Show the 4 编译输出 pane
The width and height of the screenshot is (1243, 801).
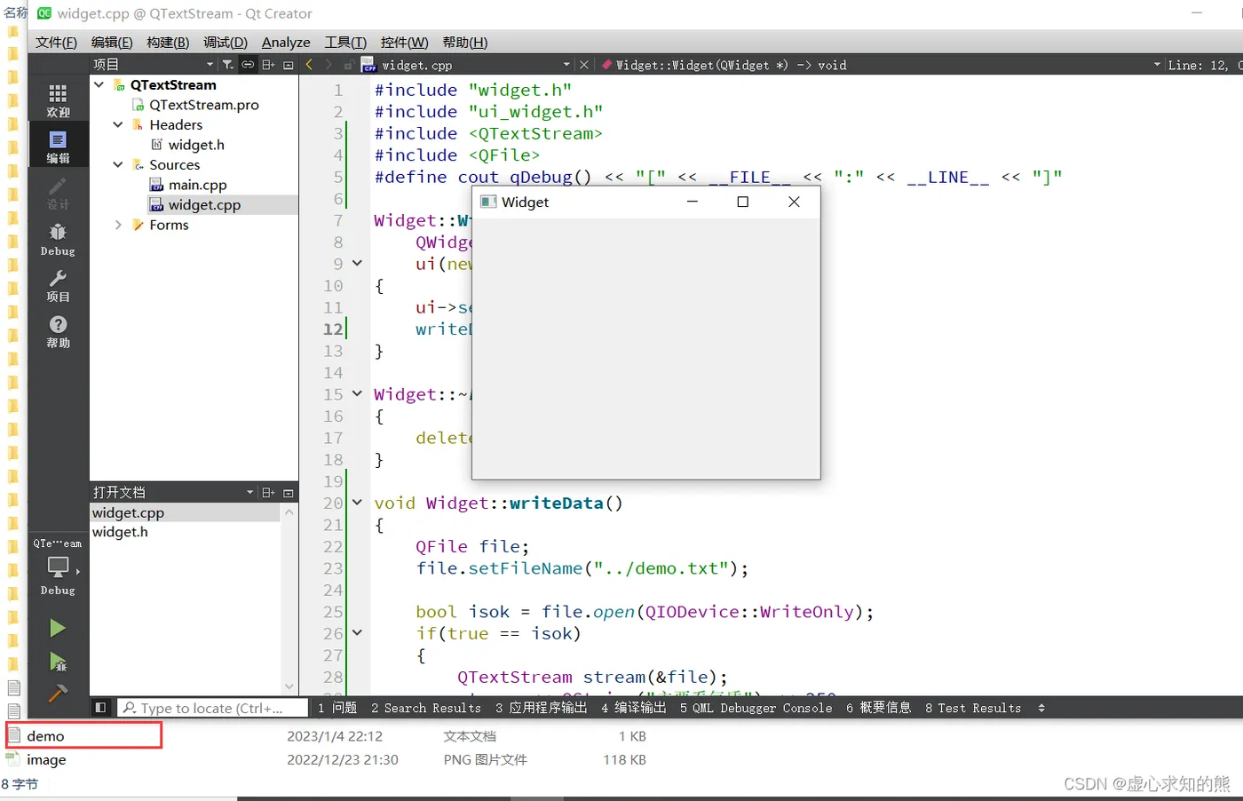click(634, 708)
